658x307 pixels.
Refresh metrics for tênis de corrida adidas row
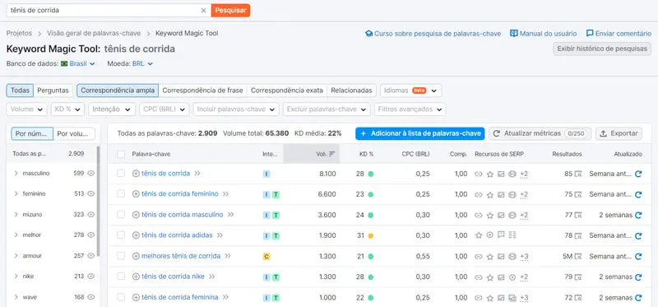(638, 235)
